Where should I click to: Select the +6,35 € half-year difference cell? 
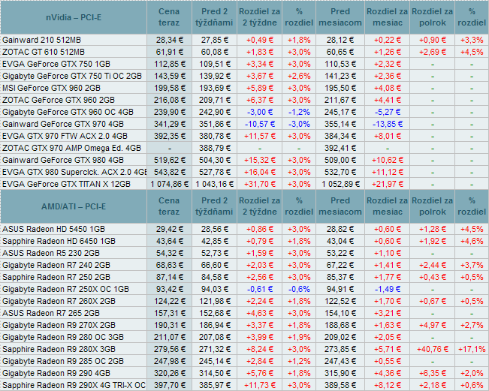point(432,373)
